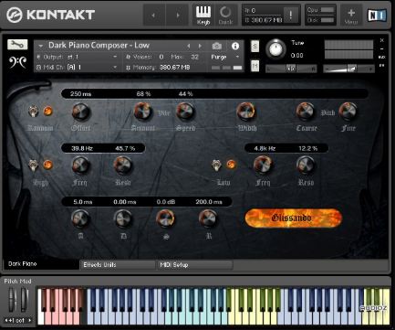Open instrument info with the i icon
This screenshot has height=330, width=395.
click(235, 46)
